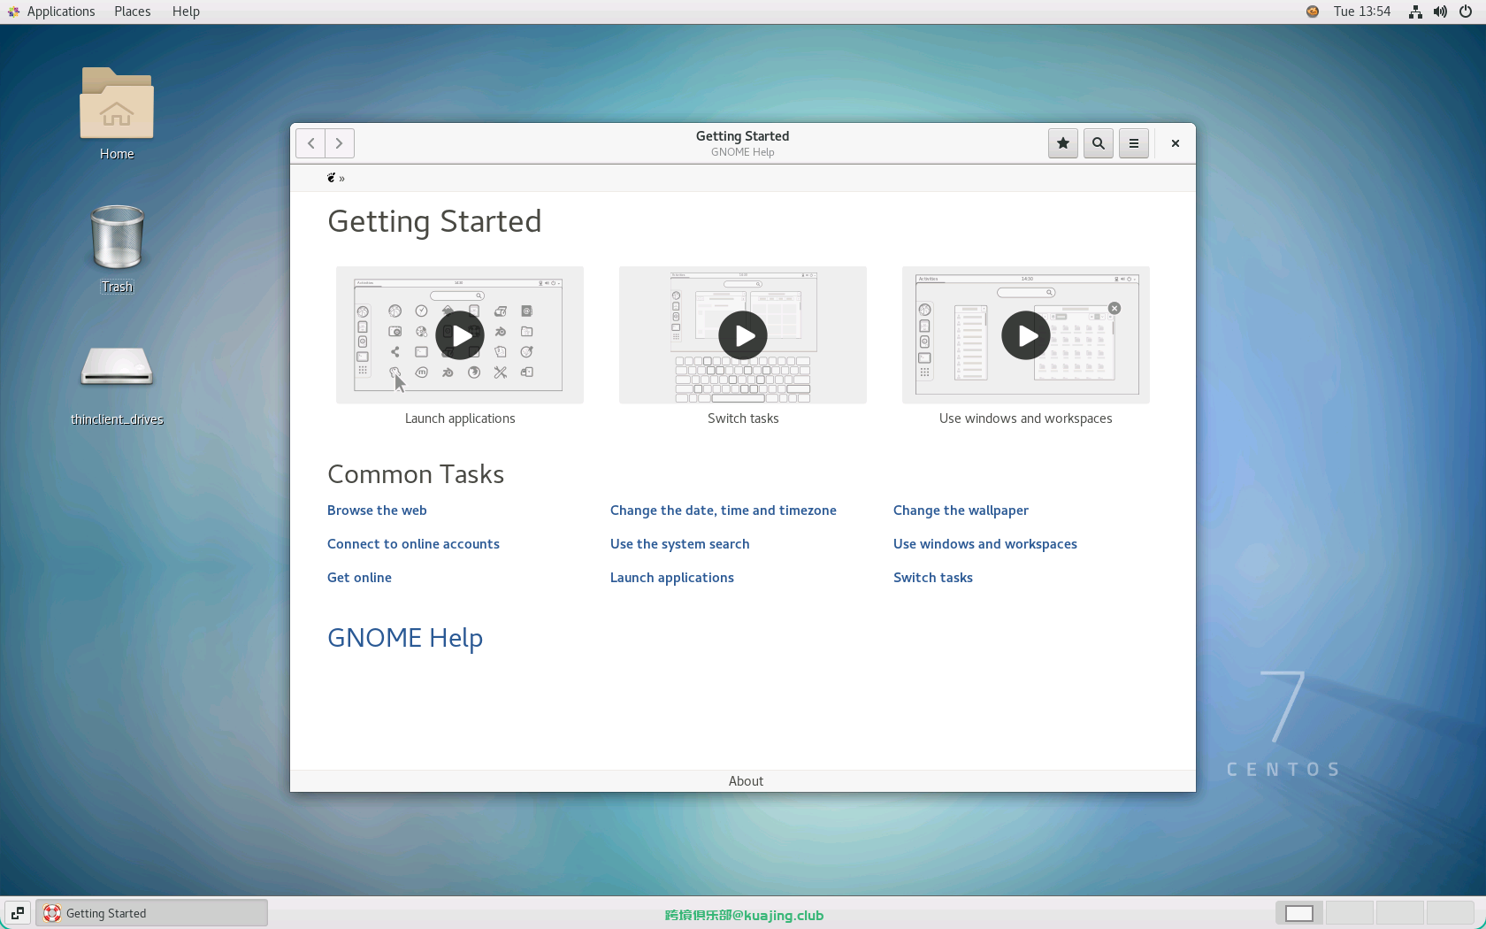
Task: Switch to the fourth workspace in switcher
Action: 1450,913
